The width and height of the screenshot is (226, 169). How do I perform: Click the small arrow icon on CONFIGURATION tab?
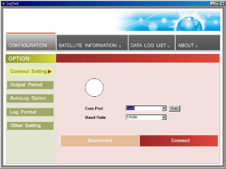50,47
